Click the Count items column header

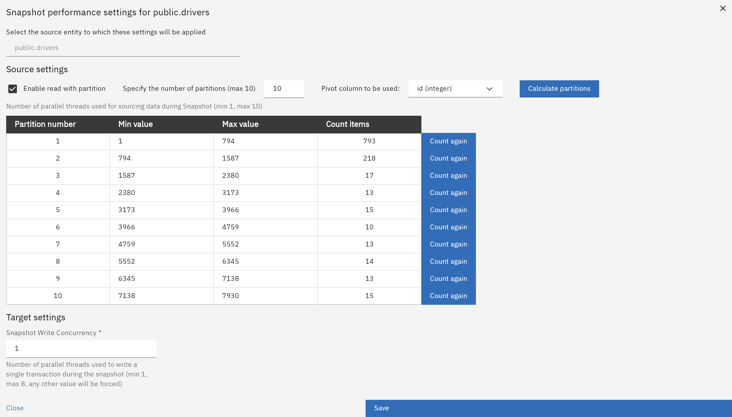coord(347,124)
